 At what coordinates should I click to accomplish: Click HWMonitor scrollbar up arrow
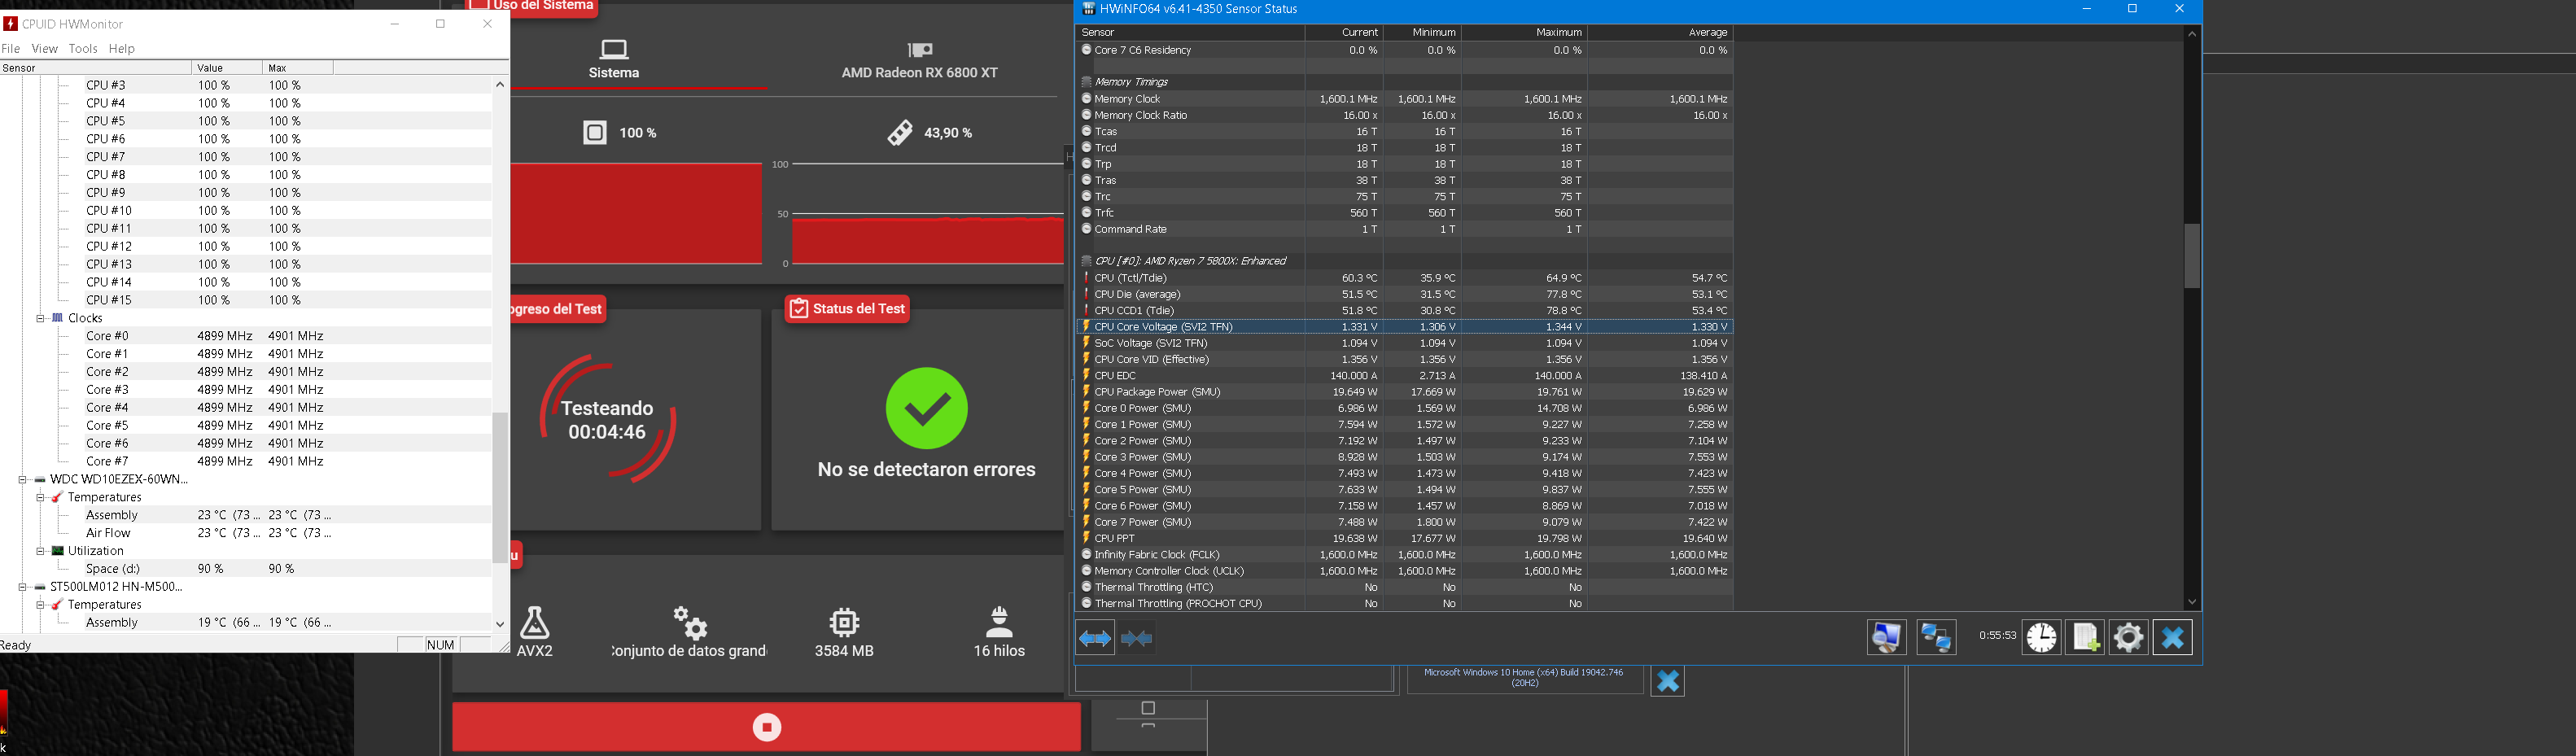coord(500,84)
